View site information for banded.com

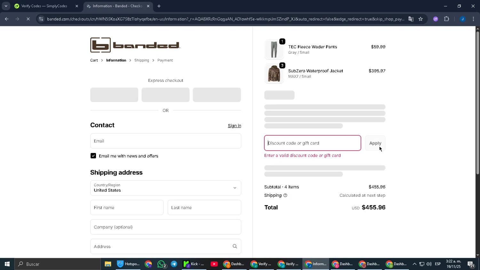pos(41,19)
